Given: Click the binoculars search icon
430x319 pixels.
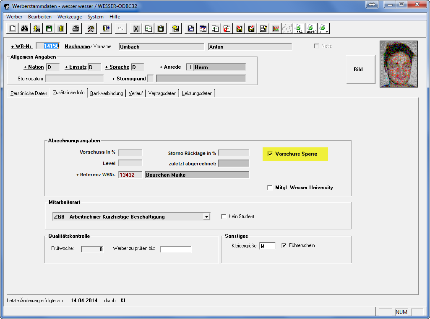Looking at the screenshot, I should pyautogui.click(x=25, y=28).
